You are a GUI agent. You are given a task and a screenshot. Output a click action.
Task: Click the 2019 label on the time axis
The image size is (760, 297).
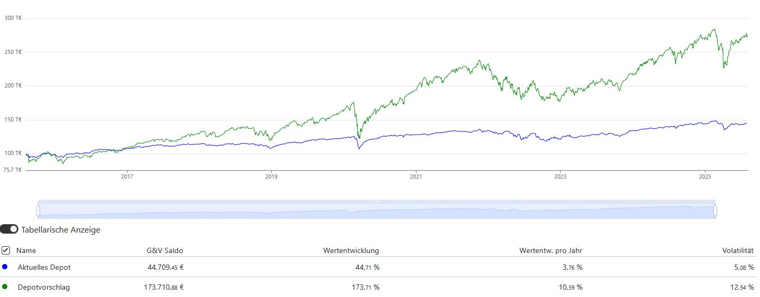271,177
